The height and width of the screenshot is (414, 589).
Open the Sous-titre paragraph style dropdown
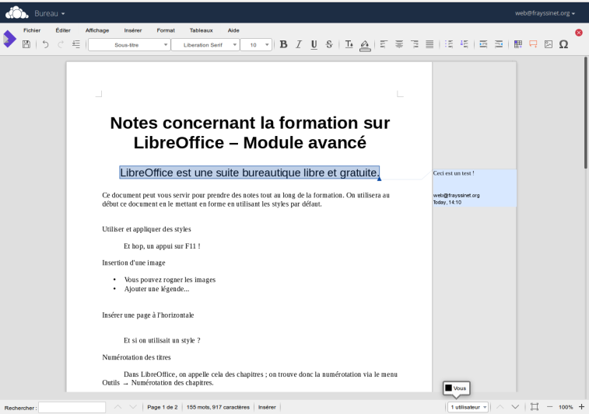click(129, 44)
